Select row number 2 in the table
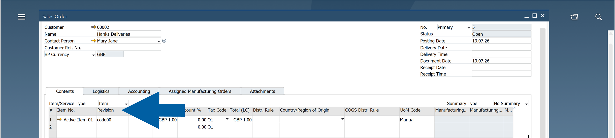 coord(52,127)
